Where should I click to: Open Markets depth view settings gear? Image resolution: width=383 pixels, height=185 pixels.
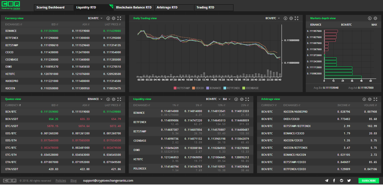[x=375, y=18]
